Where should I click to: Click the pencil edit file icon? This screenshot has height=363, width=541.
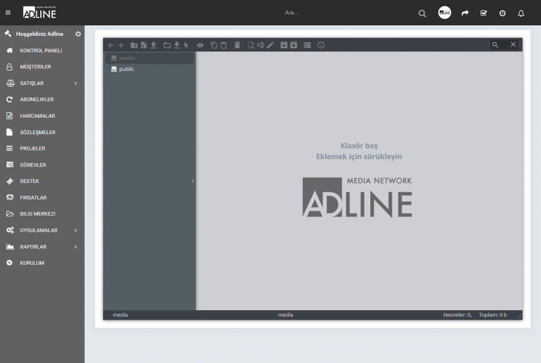[x=270, y=45]
